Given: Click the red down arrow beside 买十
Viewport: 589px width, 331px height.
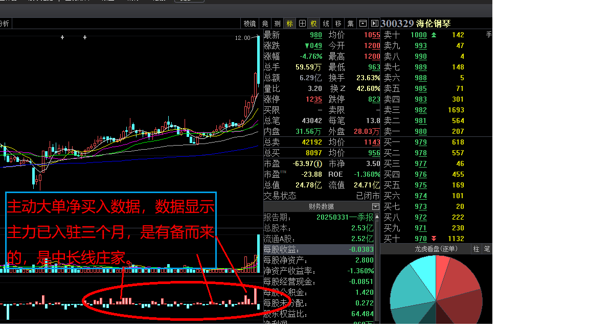Looking at the screenshot, I should pos(434,239).
